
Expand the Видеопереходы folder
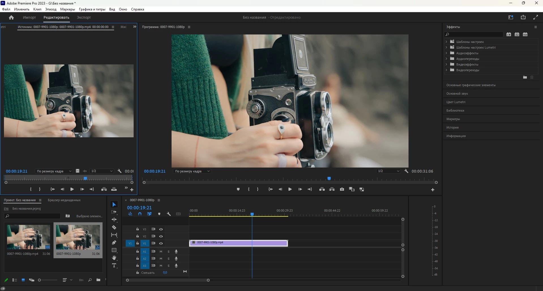click(x=446, y=70)
